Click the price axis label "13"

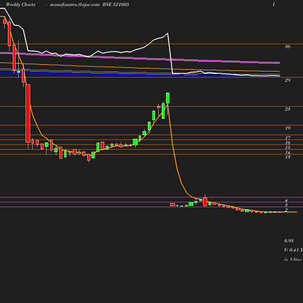point(288,157)
